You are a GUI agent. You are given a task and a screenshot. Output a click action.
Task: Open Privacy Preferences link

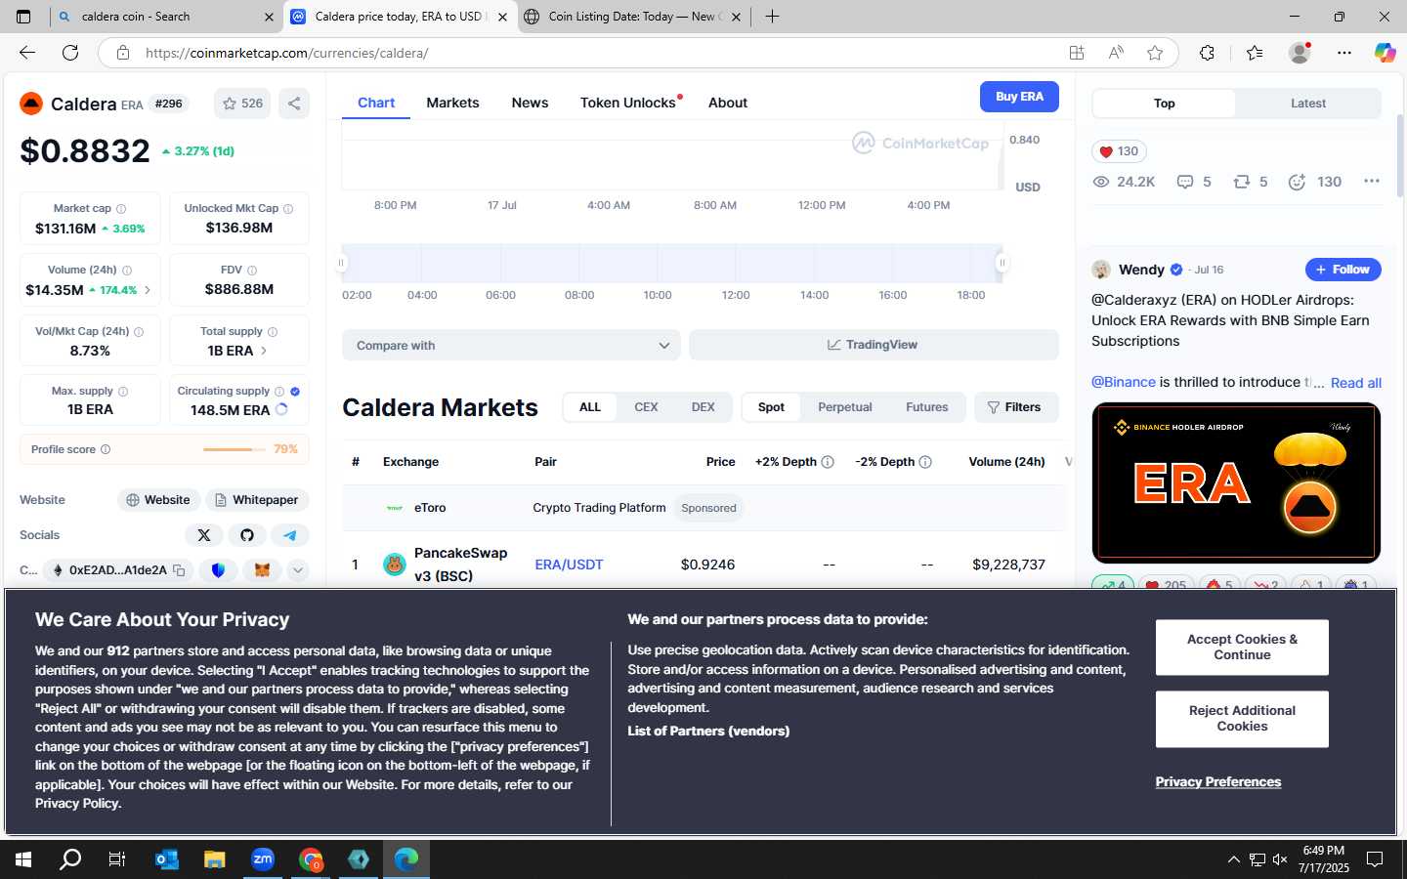[1217, 782]
